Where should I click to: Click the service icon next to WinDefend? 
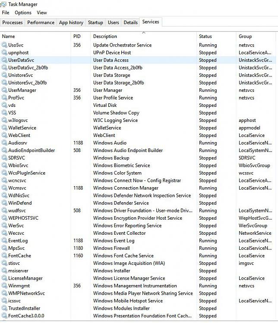pos(4,203)
